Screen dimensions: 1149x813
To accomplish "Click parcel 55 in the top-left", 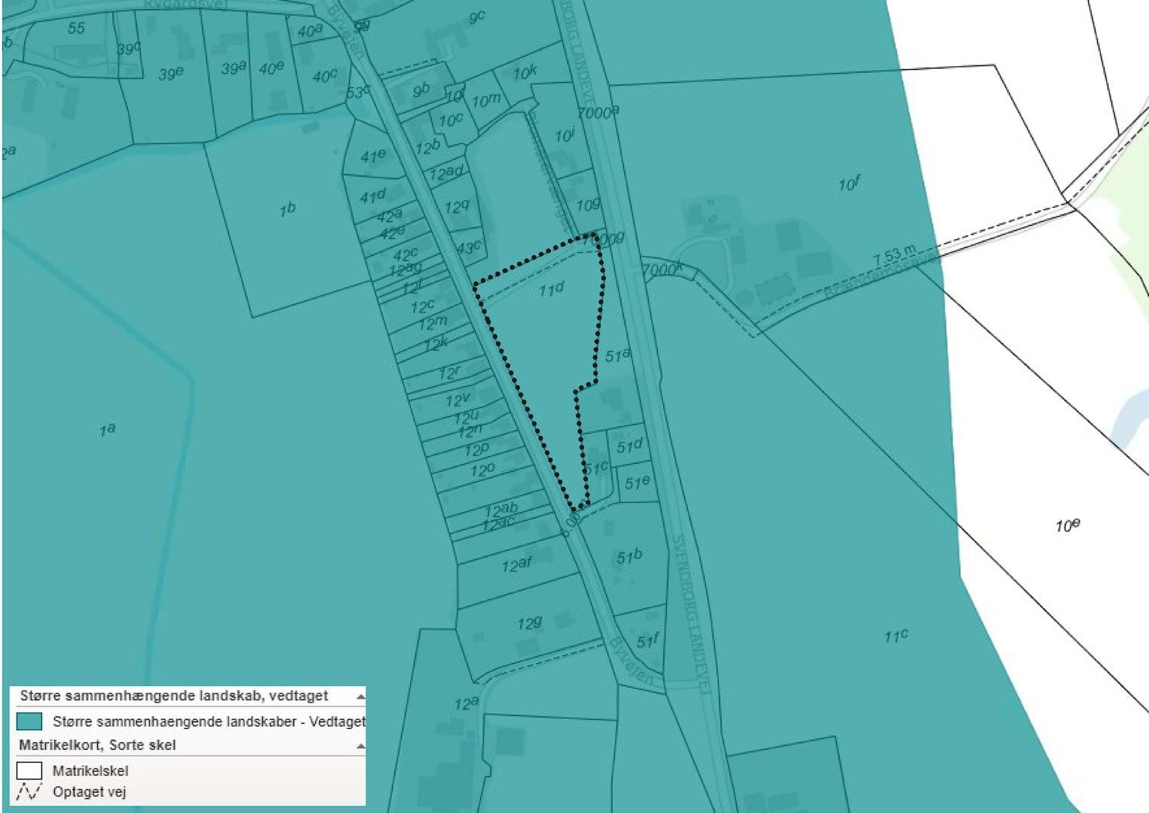I will (x=76, y=29).
